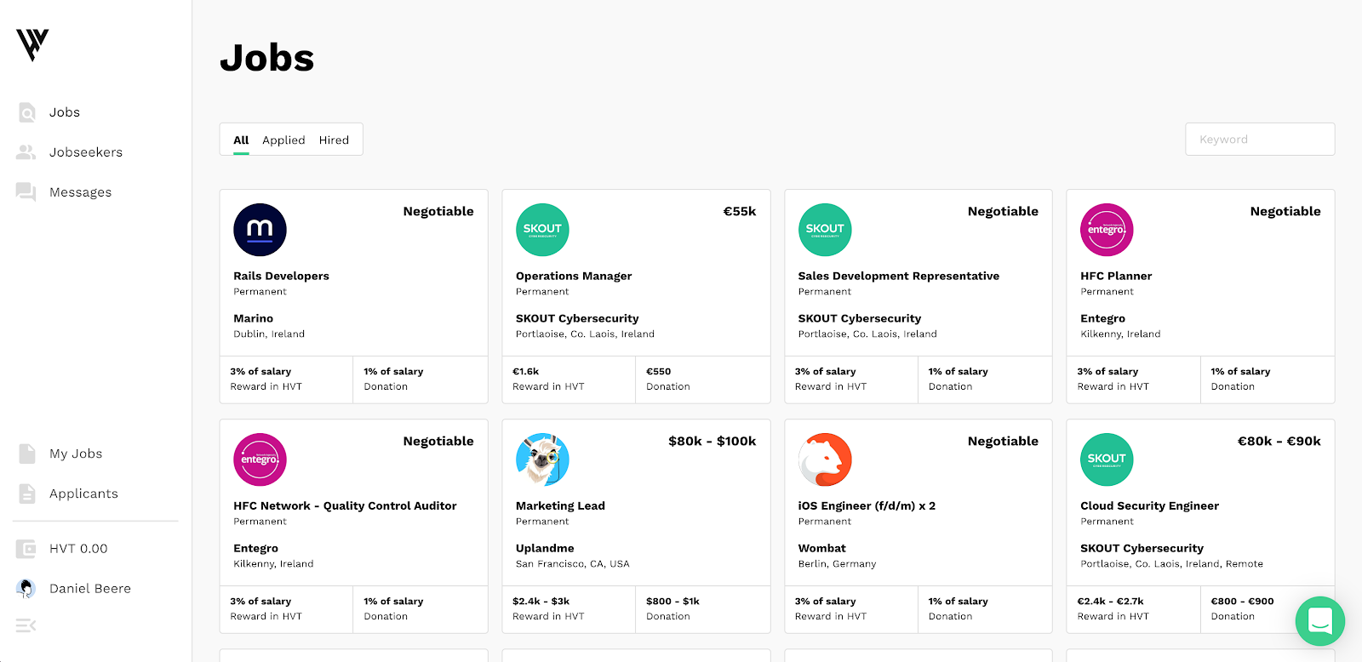Click the €1.6k Reward in HVT cell
Image resolution: width=1362 pixels, height=662 pixels.
coord(569,380)
